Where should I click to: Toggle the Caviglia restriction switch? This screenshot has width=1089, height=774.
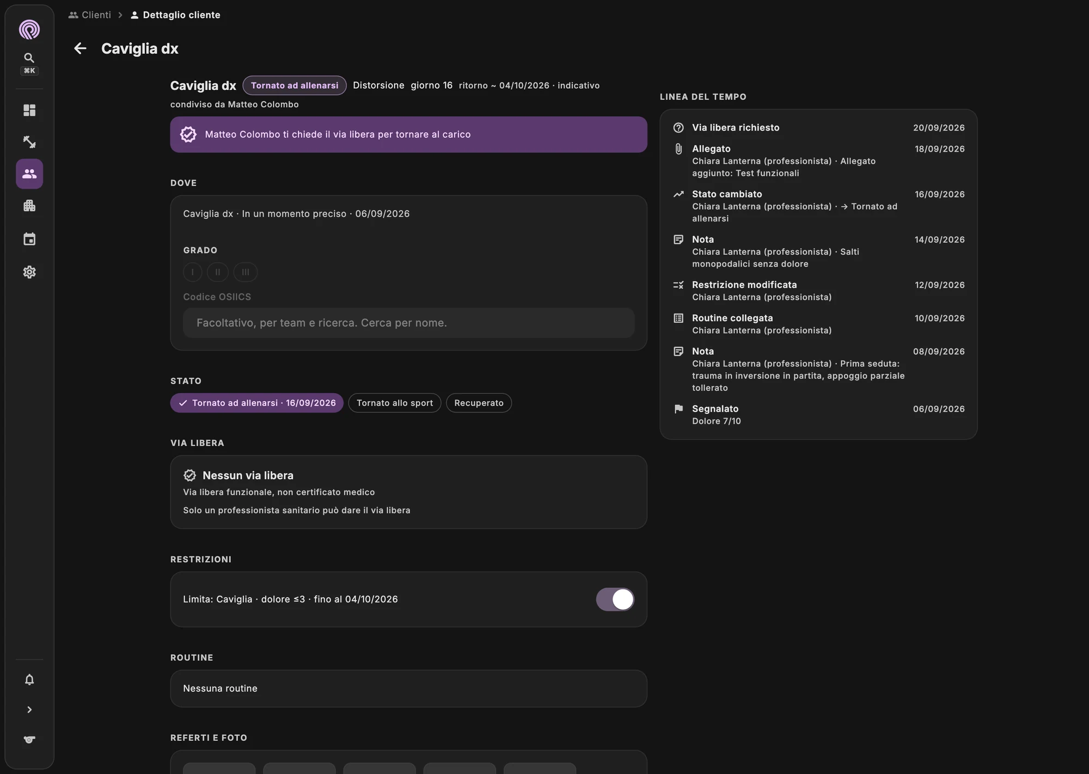(615, 599)
